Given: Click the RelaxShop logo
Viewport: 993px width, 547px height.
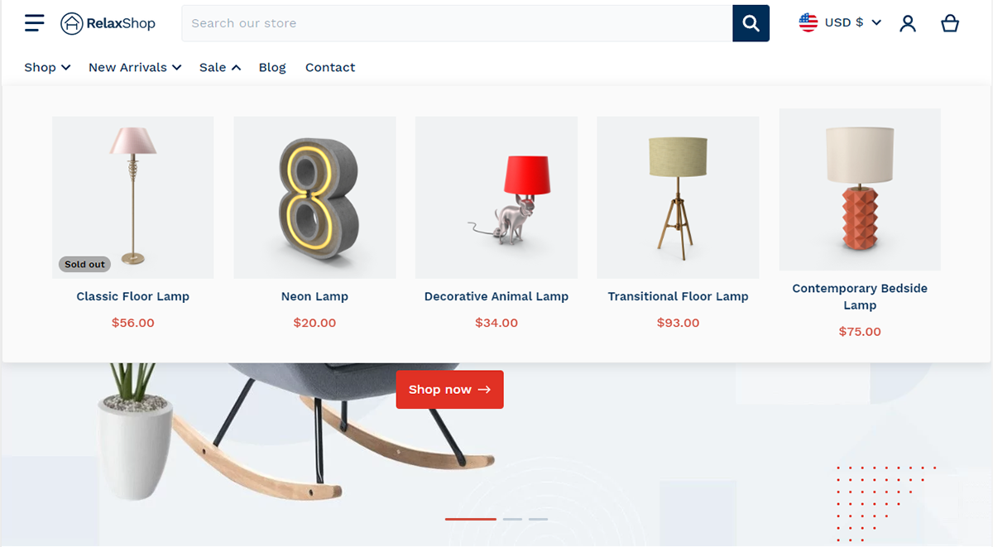Looking at the screenshot, I should [x=108, y=23].
